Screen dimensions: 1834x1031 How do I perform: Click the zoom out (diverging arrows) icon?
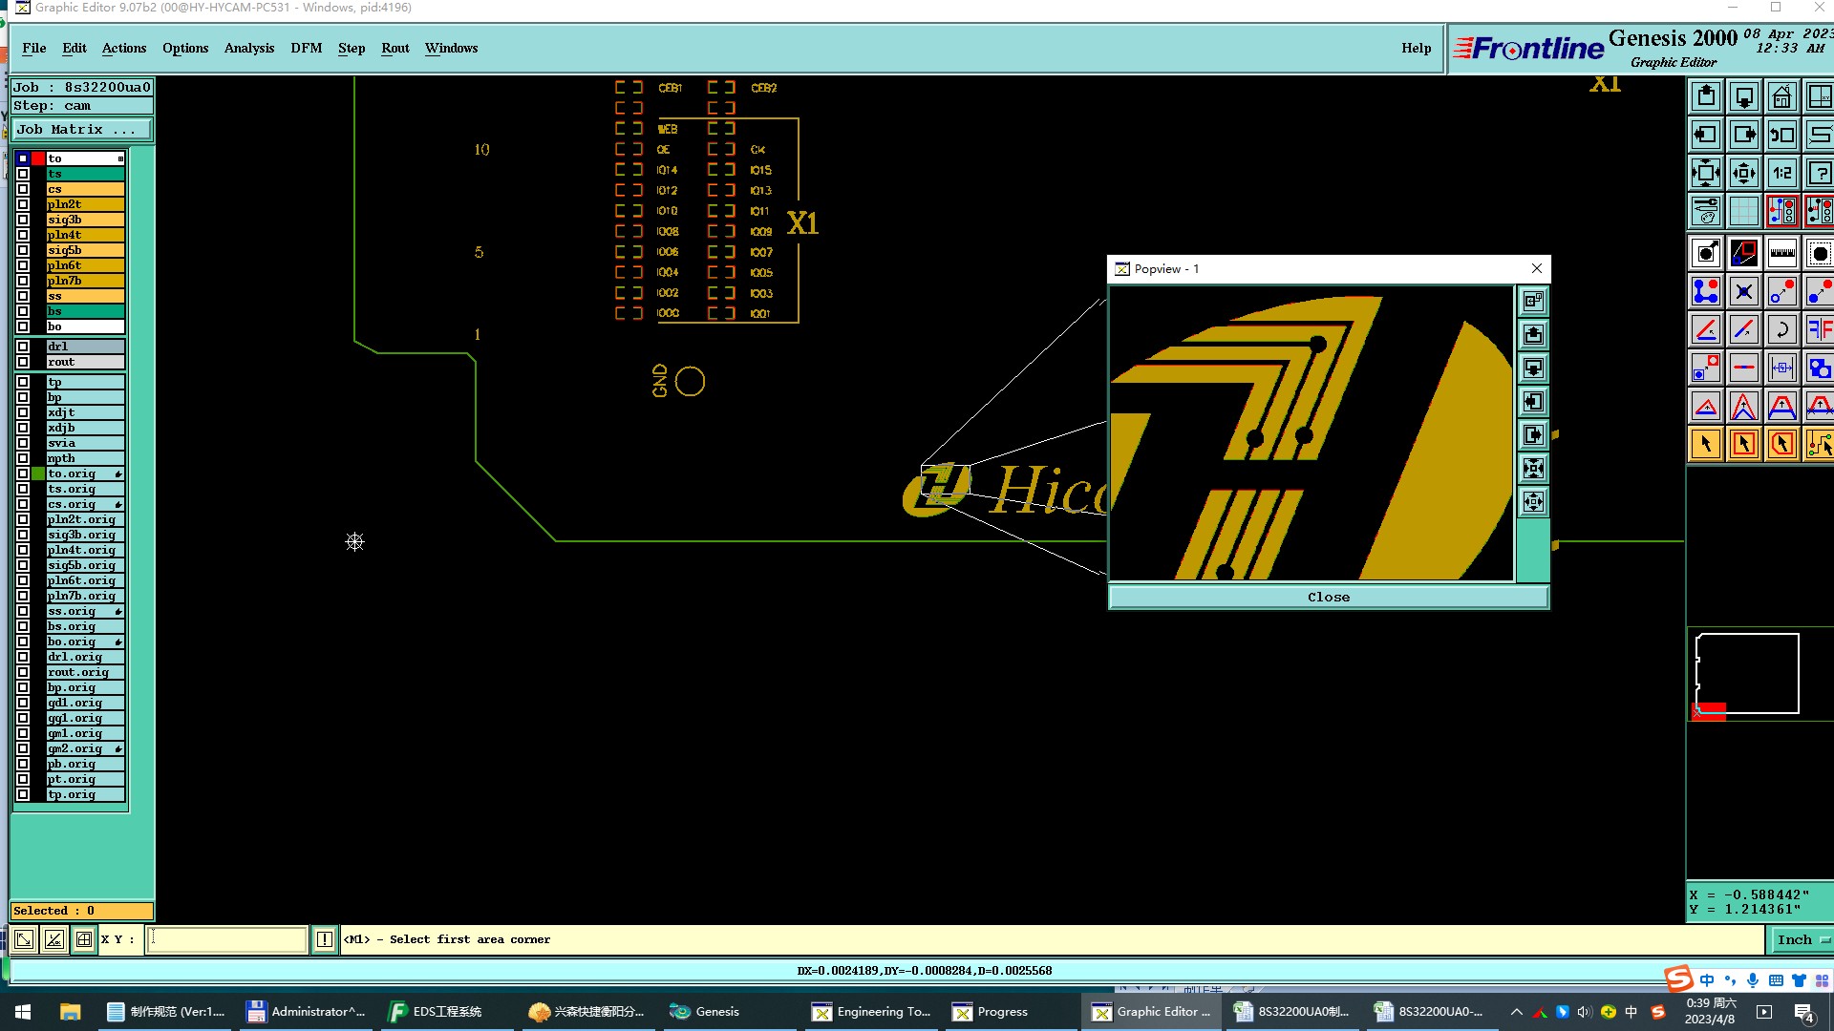point(1744,173)
